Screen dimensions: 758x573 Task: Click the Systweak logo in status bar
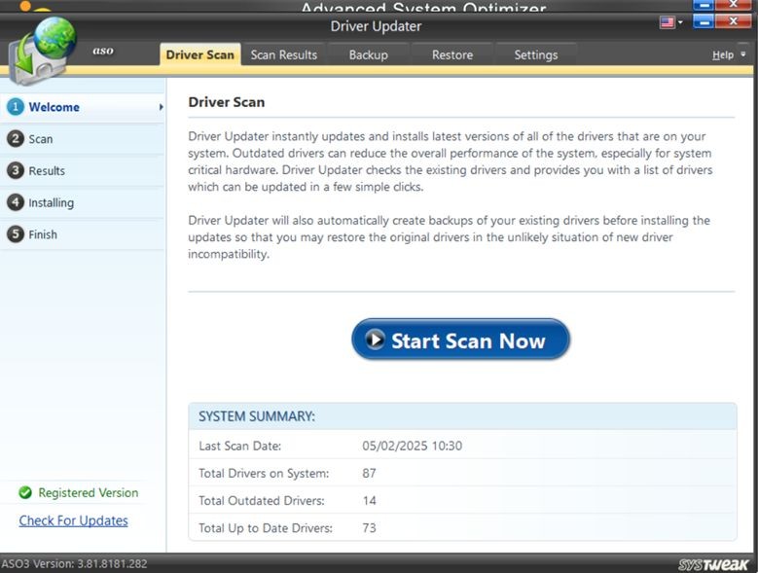(x=714, y=564)
